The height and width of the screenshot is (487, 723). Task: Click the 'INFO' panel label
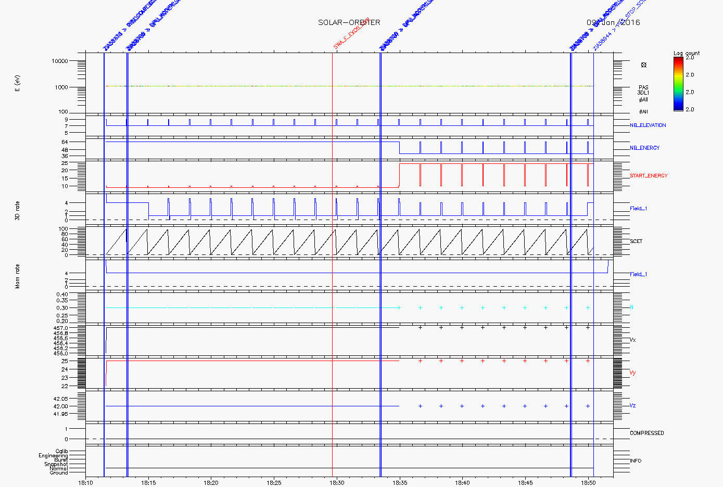[636, 461]
